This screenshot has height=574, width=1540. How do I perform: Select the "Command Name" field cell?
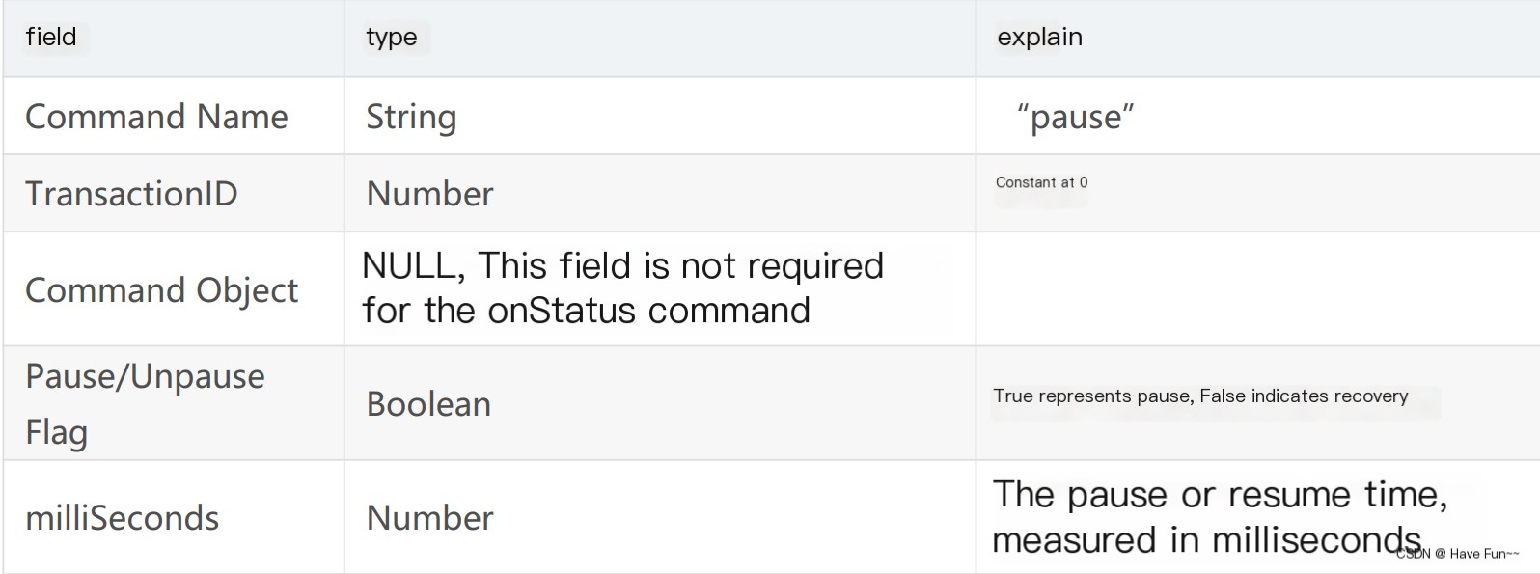click(156, 117)
